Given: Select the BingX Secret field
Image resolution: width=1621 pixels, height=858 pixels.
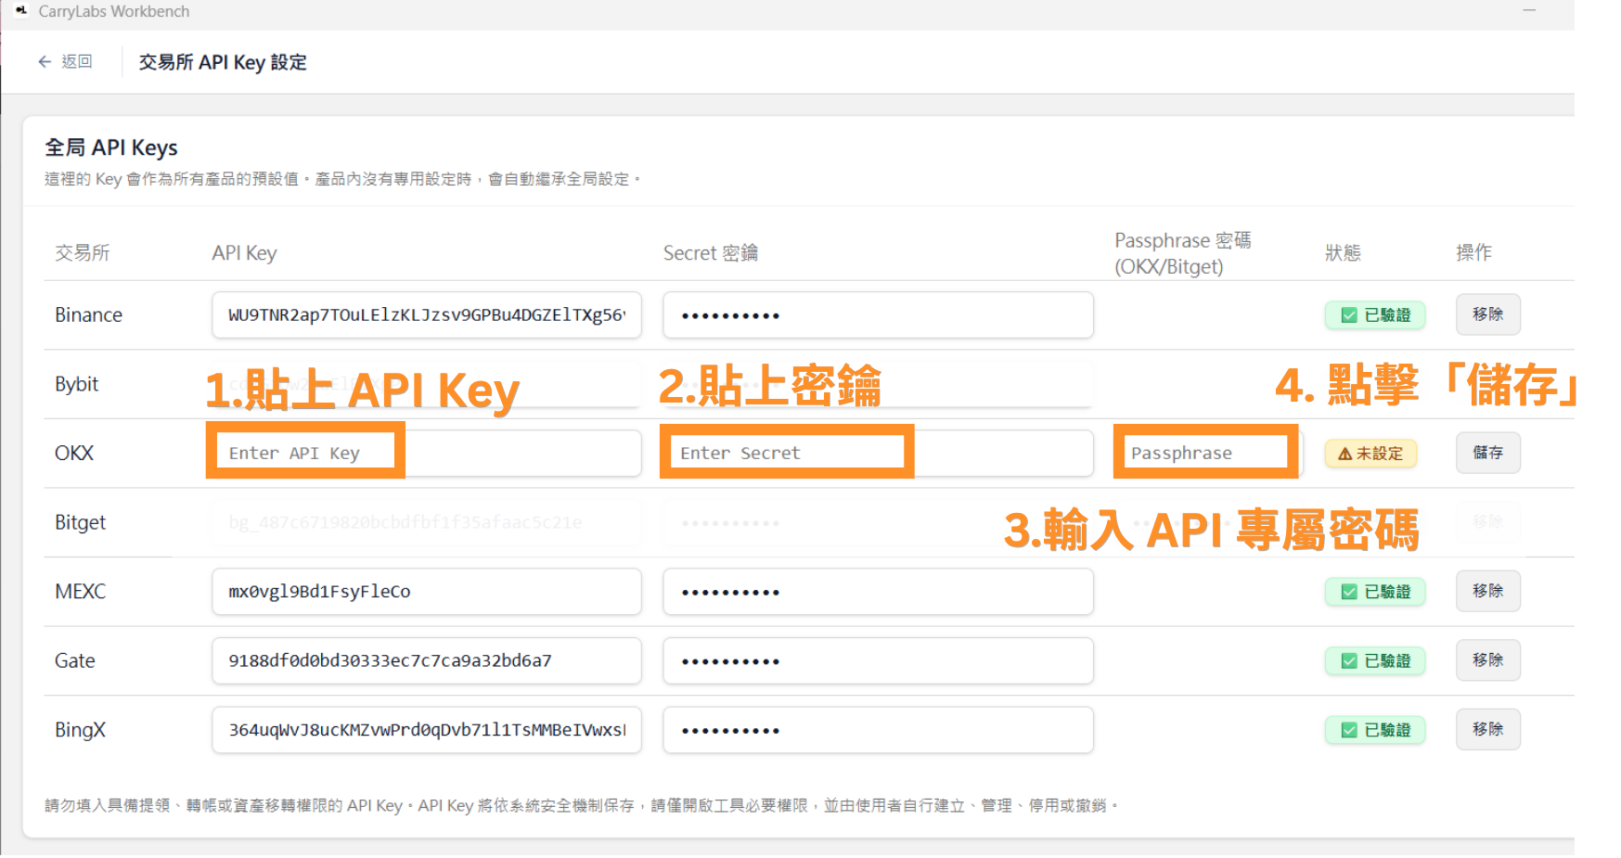Looking at the screenshot, I should pos(878,730).
